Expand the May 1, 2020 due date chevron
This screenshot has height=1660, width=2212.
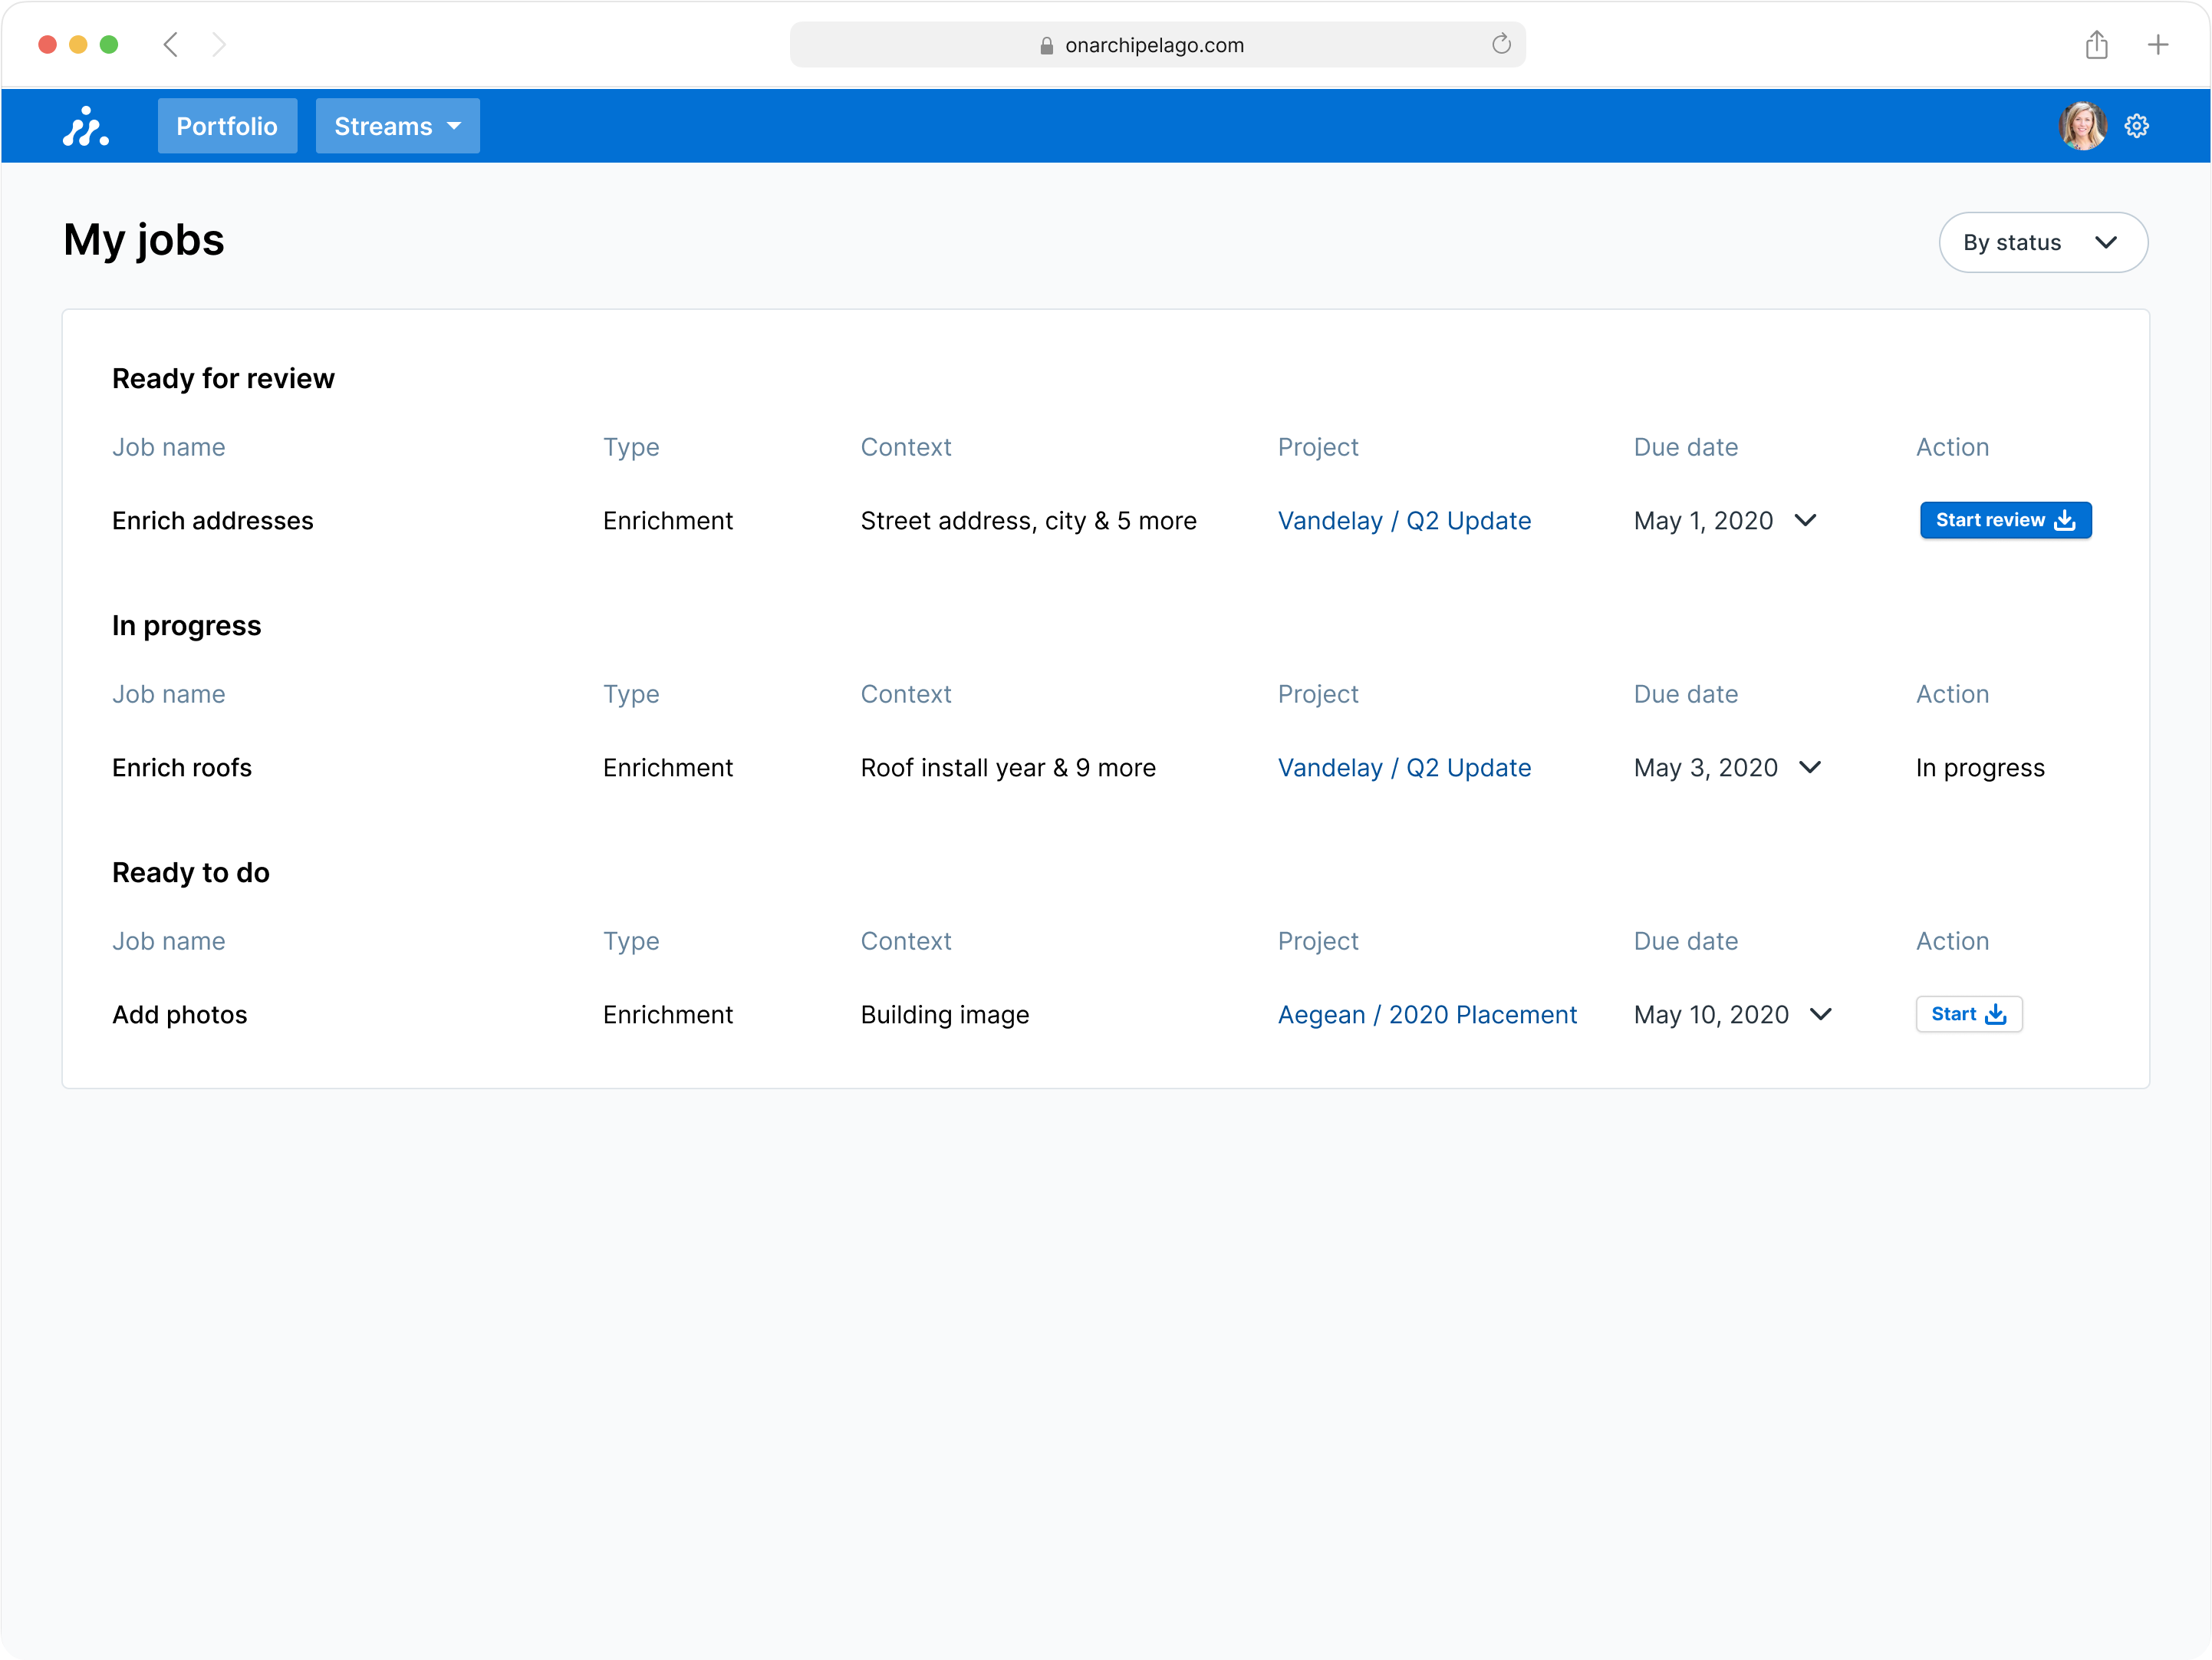point(1805,520)
